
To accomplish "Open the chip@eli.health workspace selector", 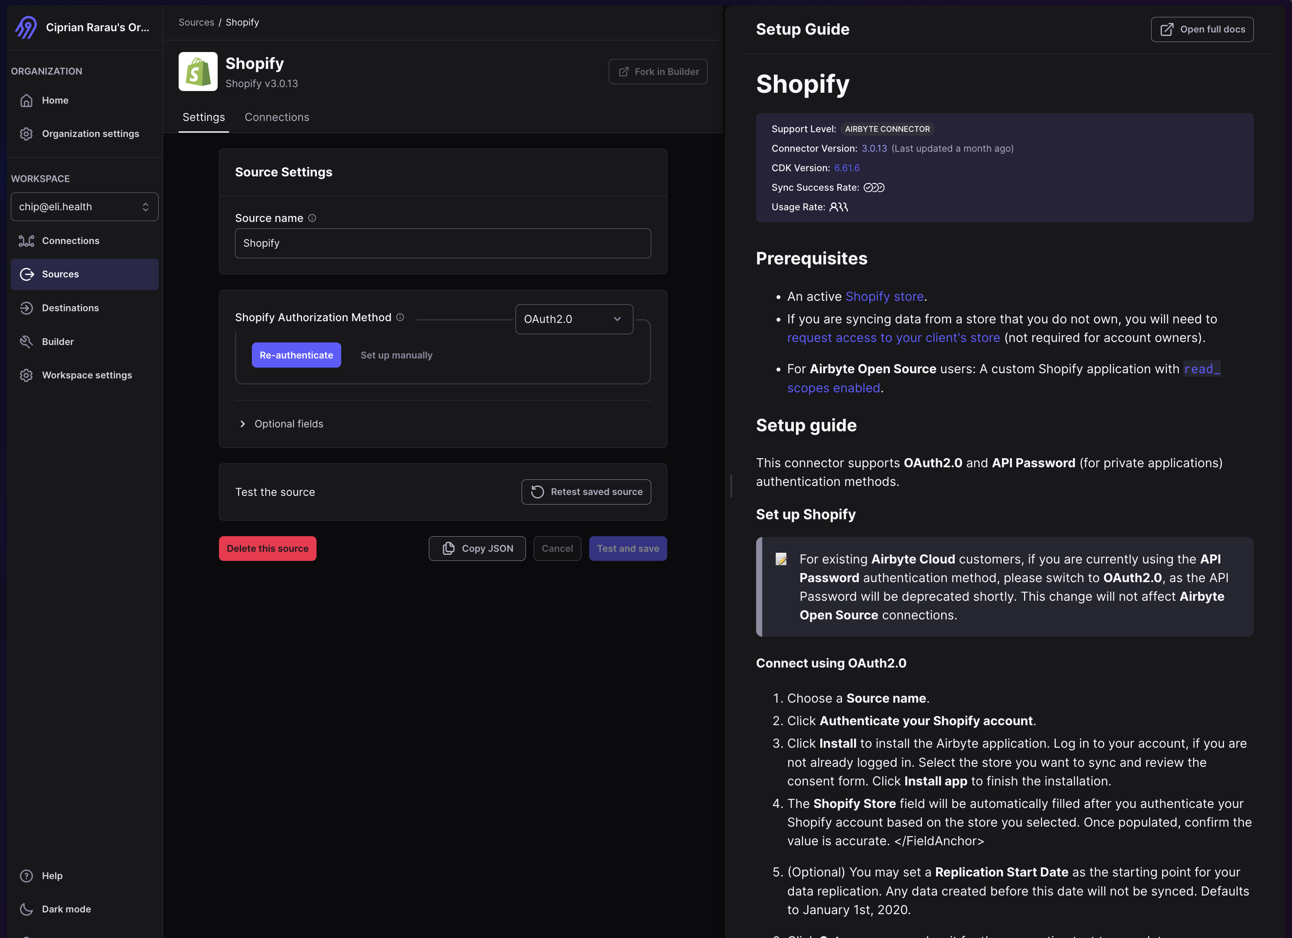I will pos(84,206).
